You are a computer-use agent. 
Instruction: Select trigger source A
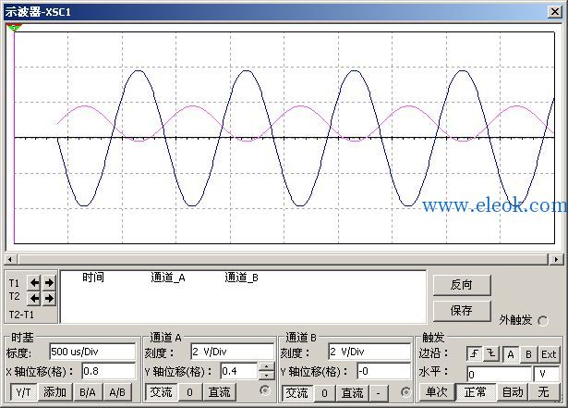[x=511, y=354]
